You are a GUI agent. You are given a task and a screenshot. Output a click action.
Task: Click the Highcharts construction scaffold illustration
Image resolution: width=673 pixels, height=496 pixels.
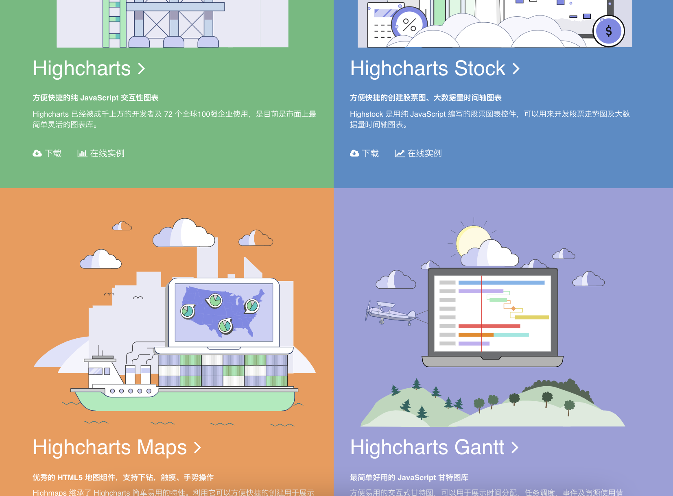[x=173, y=24]
